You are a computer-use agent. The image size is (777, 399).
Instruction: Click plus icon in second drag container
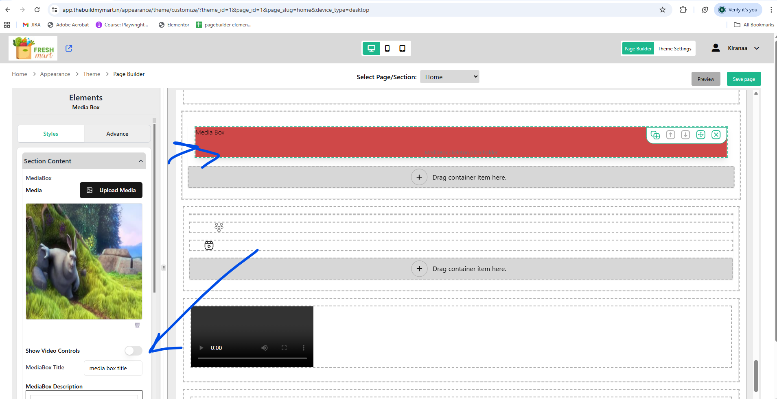[x=419, y=269]
